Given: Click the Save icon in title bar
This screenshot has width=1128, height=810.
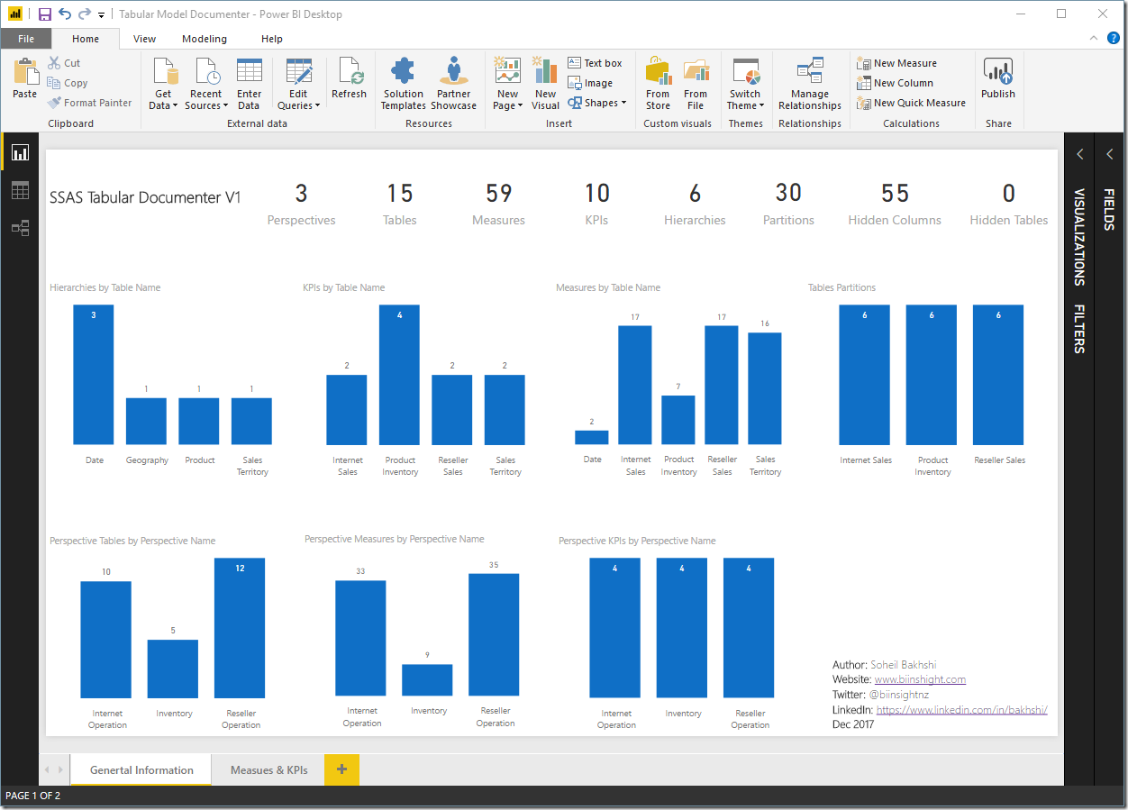Looking at the screenshot, I should click(x=45, y=14).
